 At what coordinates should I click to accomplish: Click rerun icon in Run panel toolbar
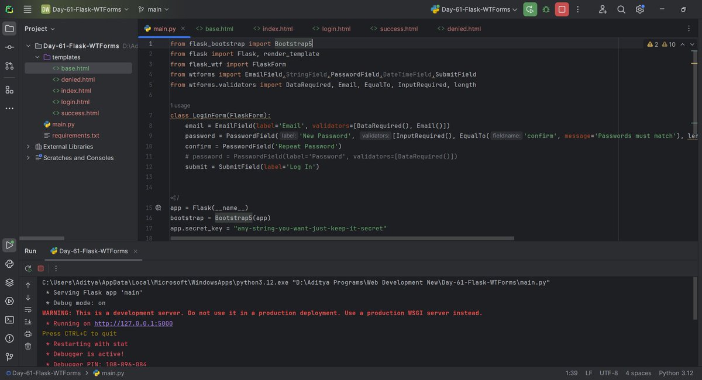[28, 268]
